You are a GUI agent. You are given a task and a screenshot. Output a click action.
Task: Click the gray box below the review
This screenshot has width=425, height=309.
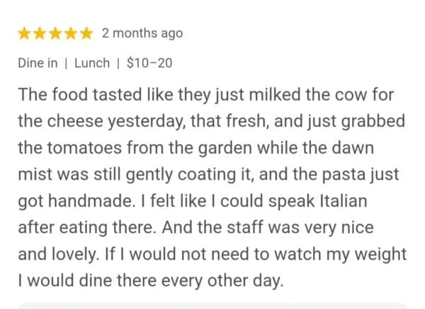coord(212,305)
